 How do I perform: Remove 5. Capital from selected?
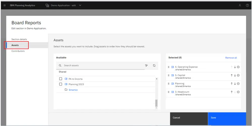238,75
